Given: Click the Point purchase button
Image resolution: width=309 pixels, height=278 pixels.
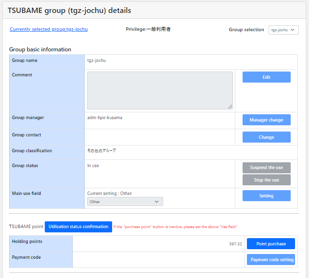Looking at the screenshot, I should click(271, 244).
